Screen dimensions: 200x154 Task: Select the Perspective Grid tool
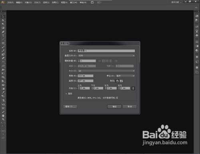pos(3,81)
